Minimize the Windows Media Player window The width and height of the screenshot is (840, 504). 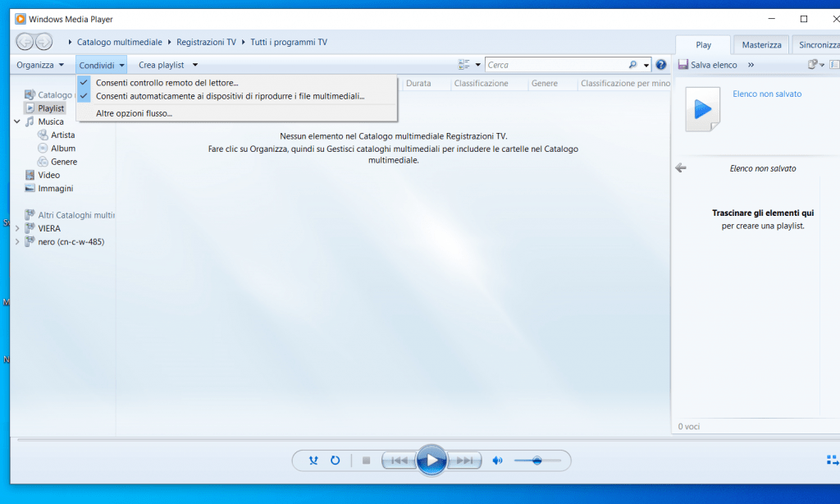771,19
